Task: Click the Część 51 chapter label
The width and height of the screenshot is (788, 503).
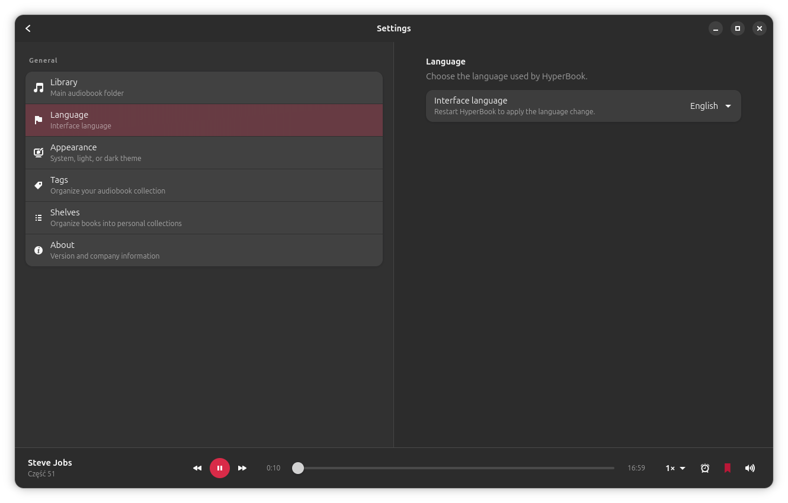Action: [x=41, y=474]
